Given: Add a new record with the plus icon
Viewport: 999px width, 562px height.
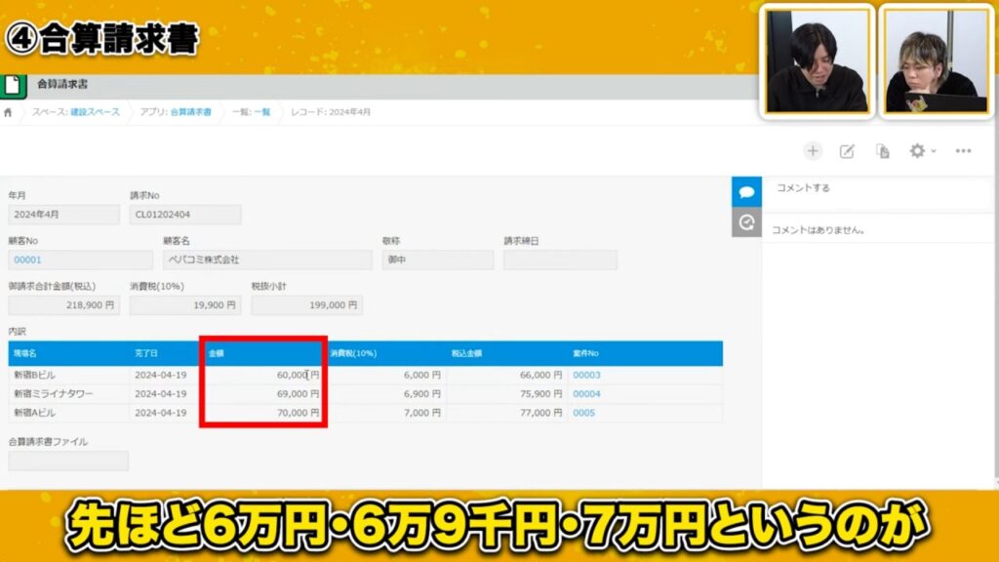Looking at the screenshot, I should [813, 151].
